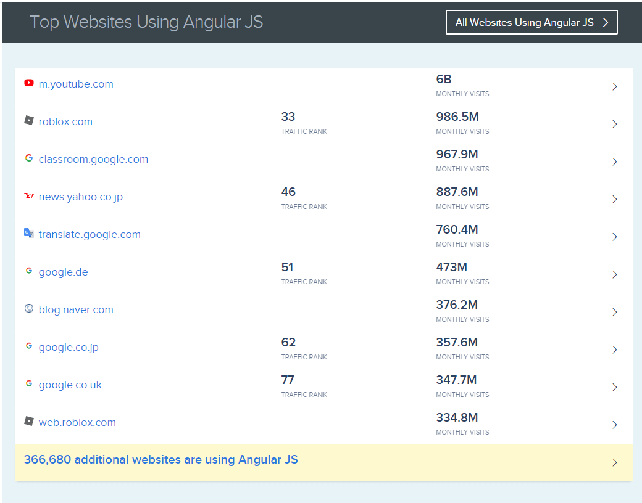Image resolution: width=642 pixels, height=503 pixels.
Task: Click the Roblox favicon beside web.roblox.com
Action: pyautogui.click(x=28, y=421)
